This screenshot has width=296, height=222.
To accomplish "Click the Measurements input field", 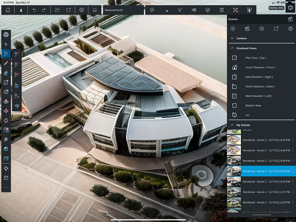I will 123,10.
